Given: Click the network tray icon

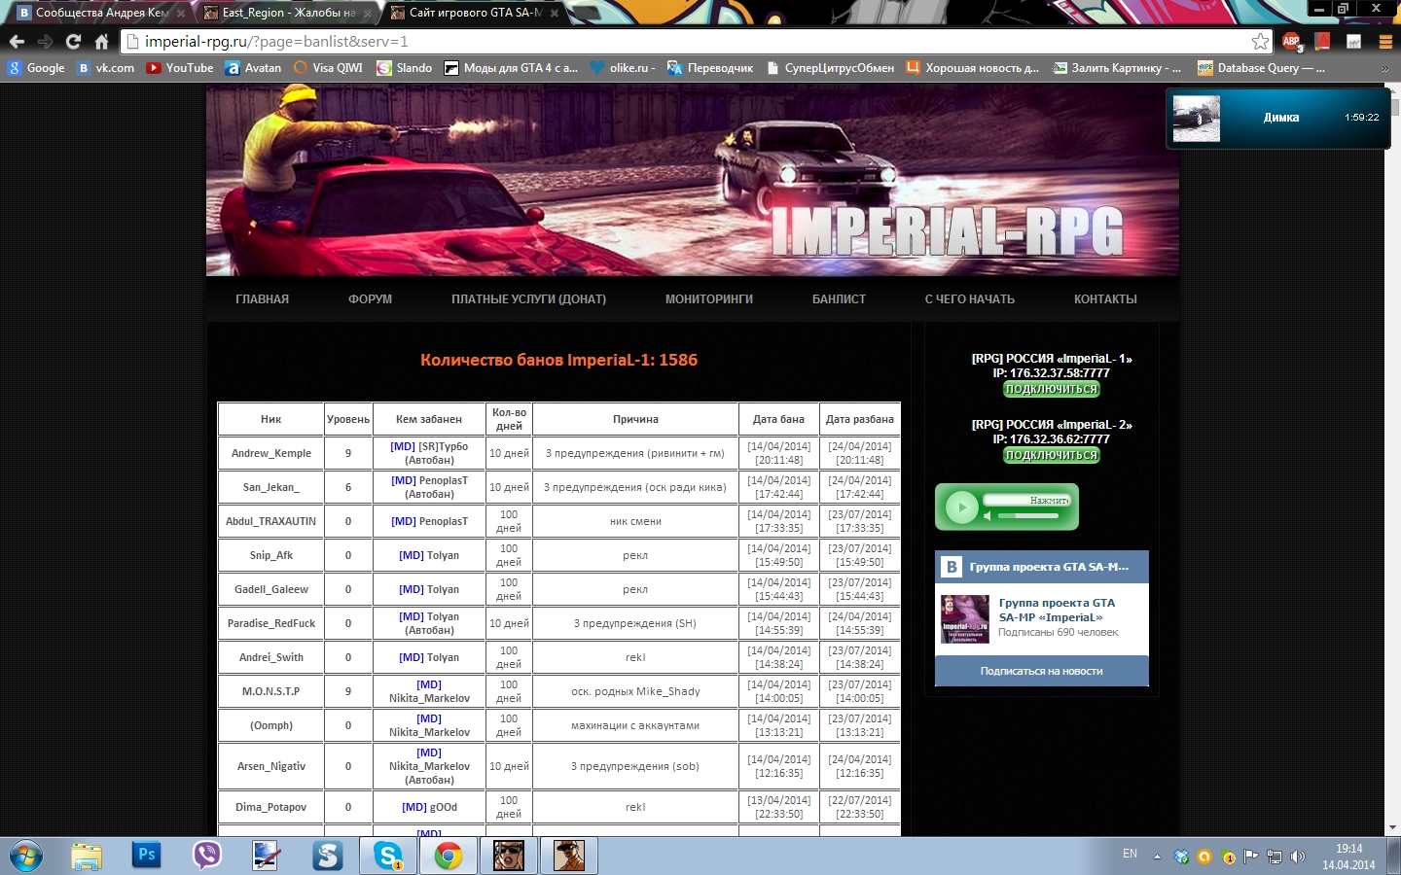Looking at the screenshot, I should point(1275,857).
